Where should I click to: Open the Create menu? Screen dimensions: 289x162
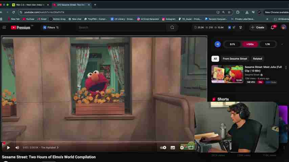[x=258, y=28]
